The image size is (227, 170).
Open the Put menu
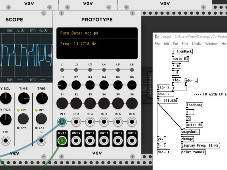[x=175, y=44]
